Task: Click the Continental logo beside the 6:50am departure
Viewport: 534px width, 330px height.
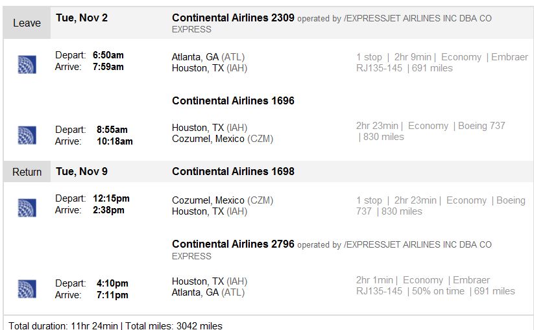Action: pos(27,64)
